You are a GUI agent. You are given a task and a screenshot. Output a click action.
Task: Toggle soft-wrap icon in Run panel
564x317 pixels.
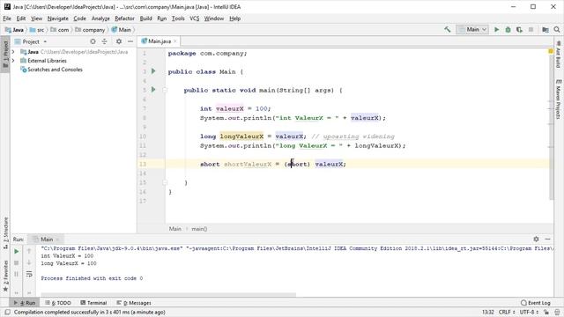click(x=29, y=274)
